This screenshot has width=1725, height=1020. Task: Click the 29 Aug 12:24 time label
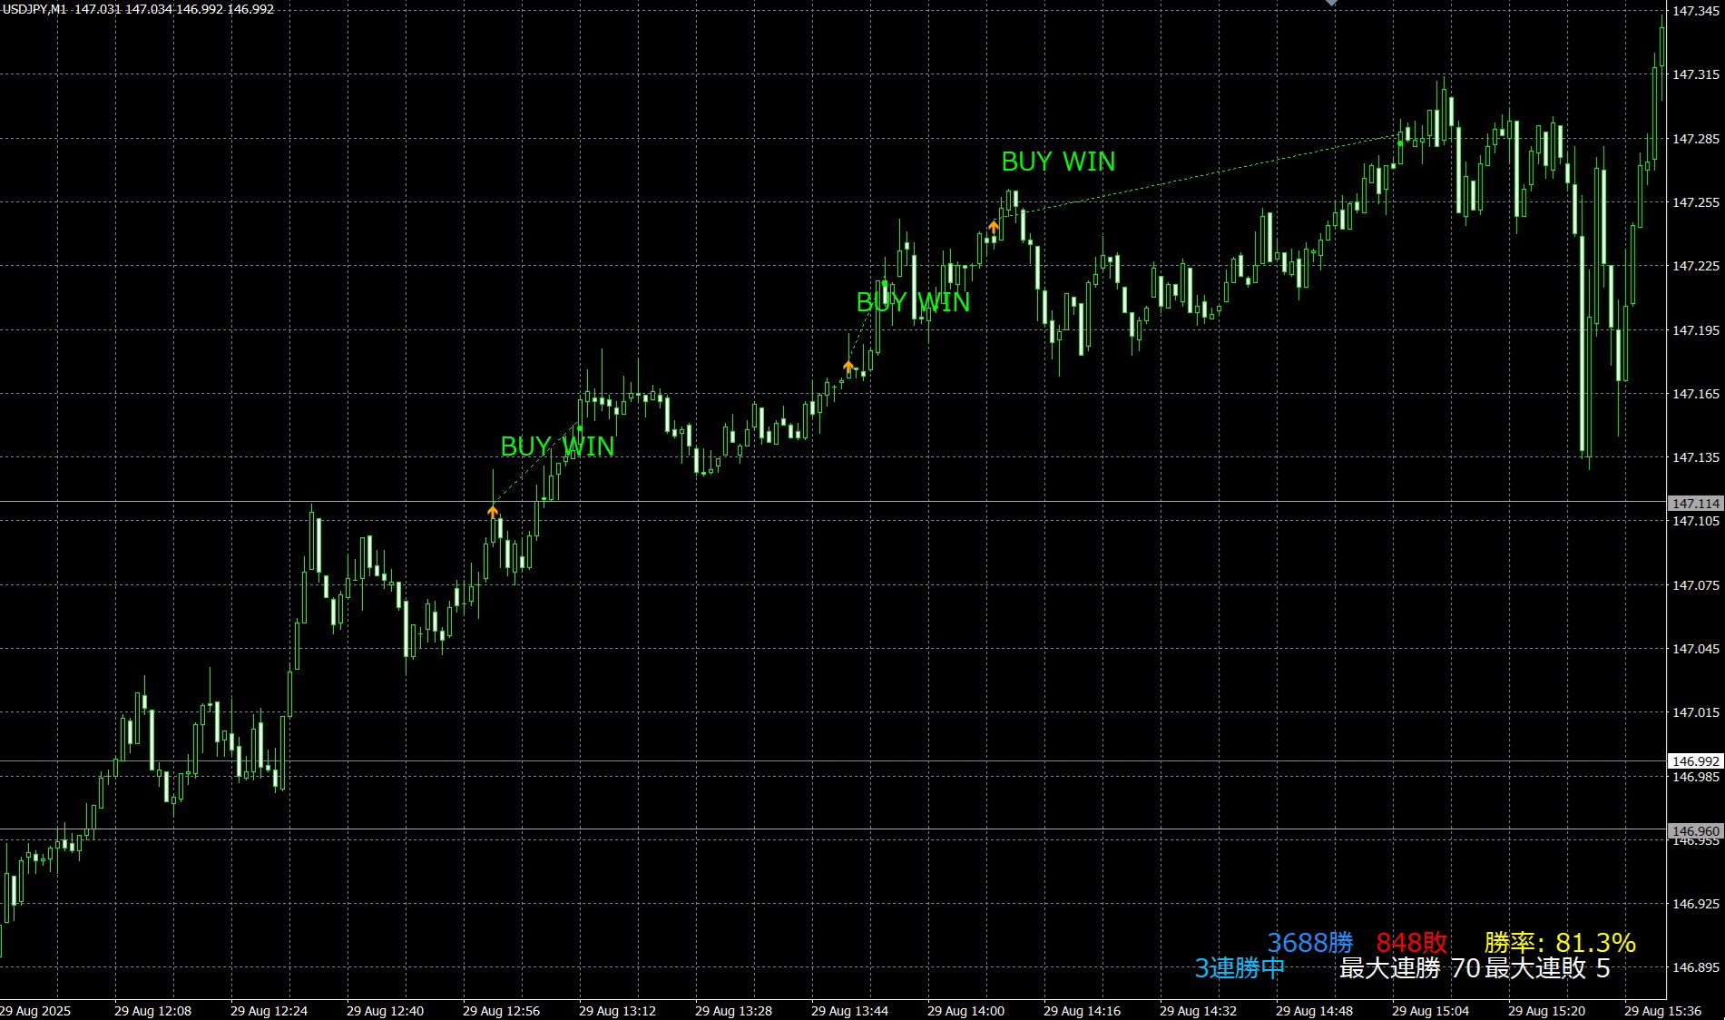[x=269, y=1011]
